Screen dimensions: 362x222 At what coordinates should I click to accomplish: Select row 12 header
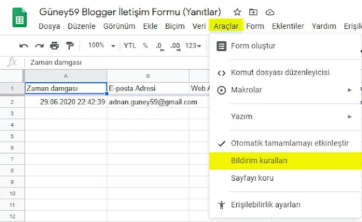tap(12, 216)
